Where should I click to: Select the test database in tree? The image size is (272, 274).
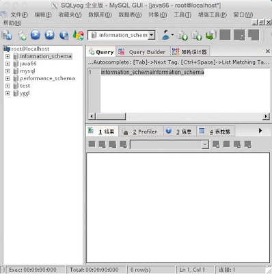click(25, 86)
